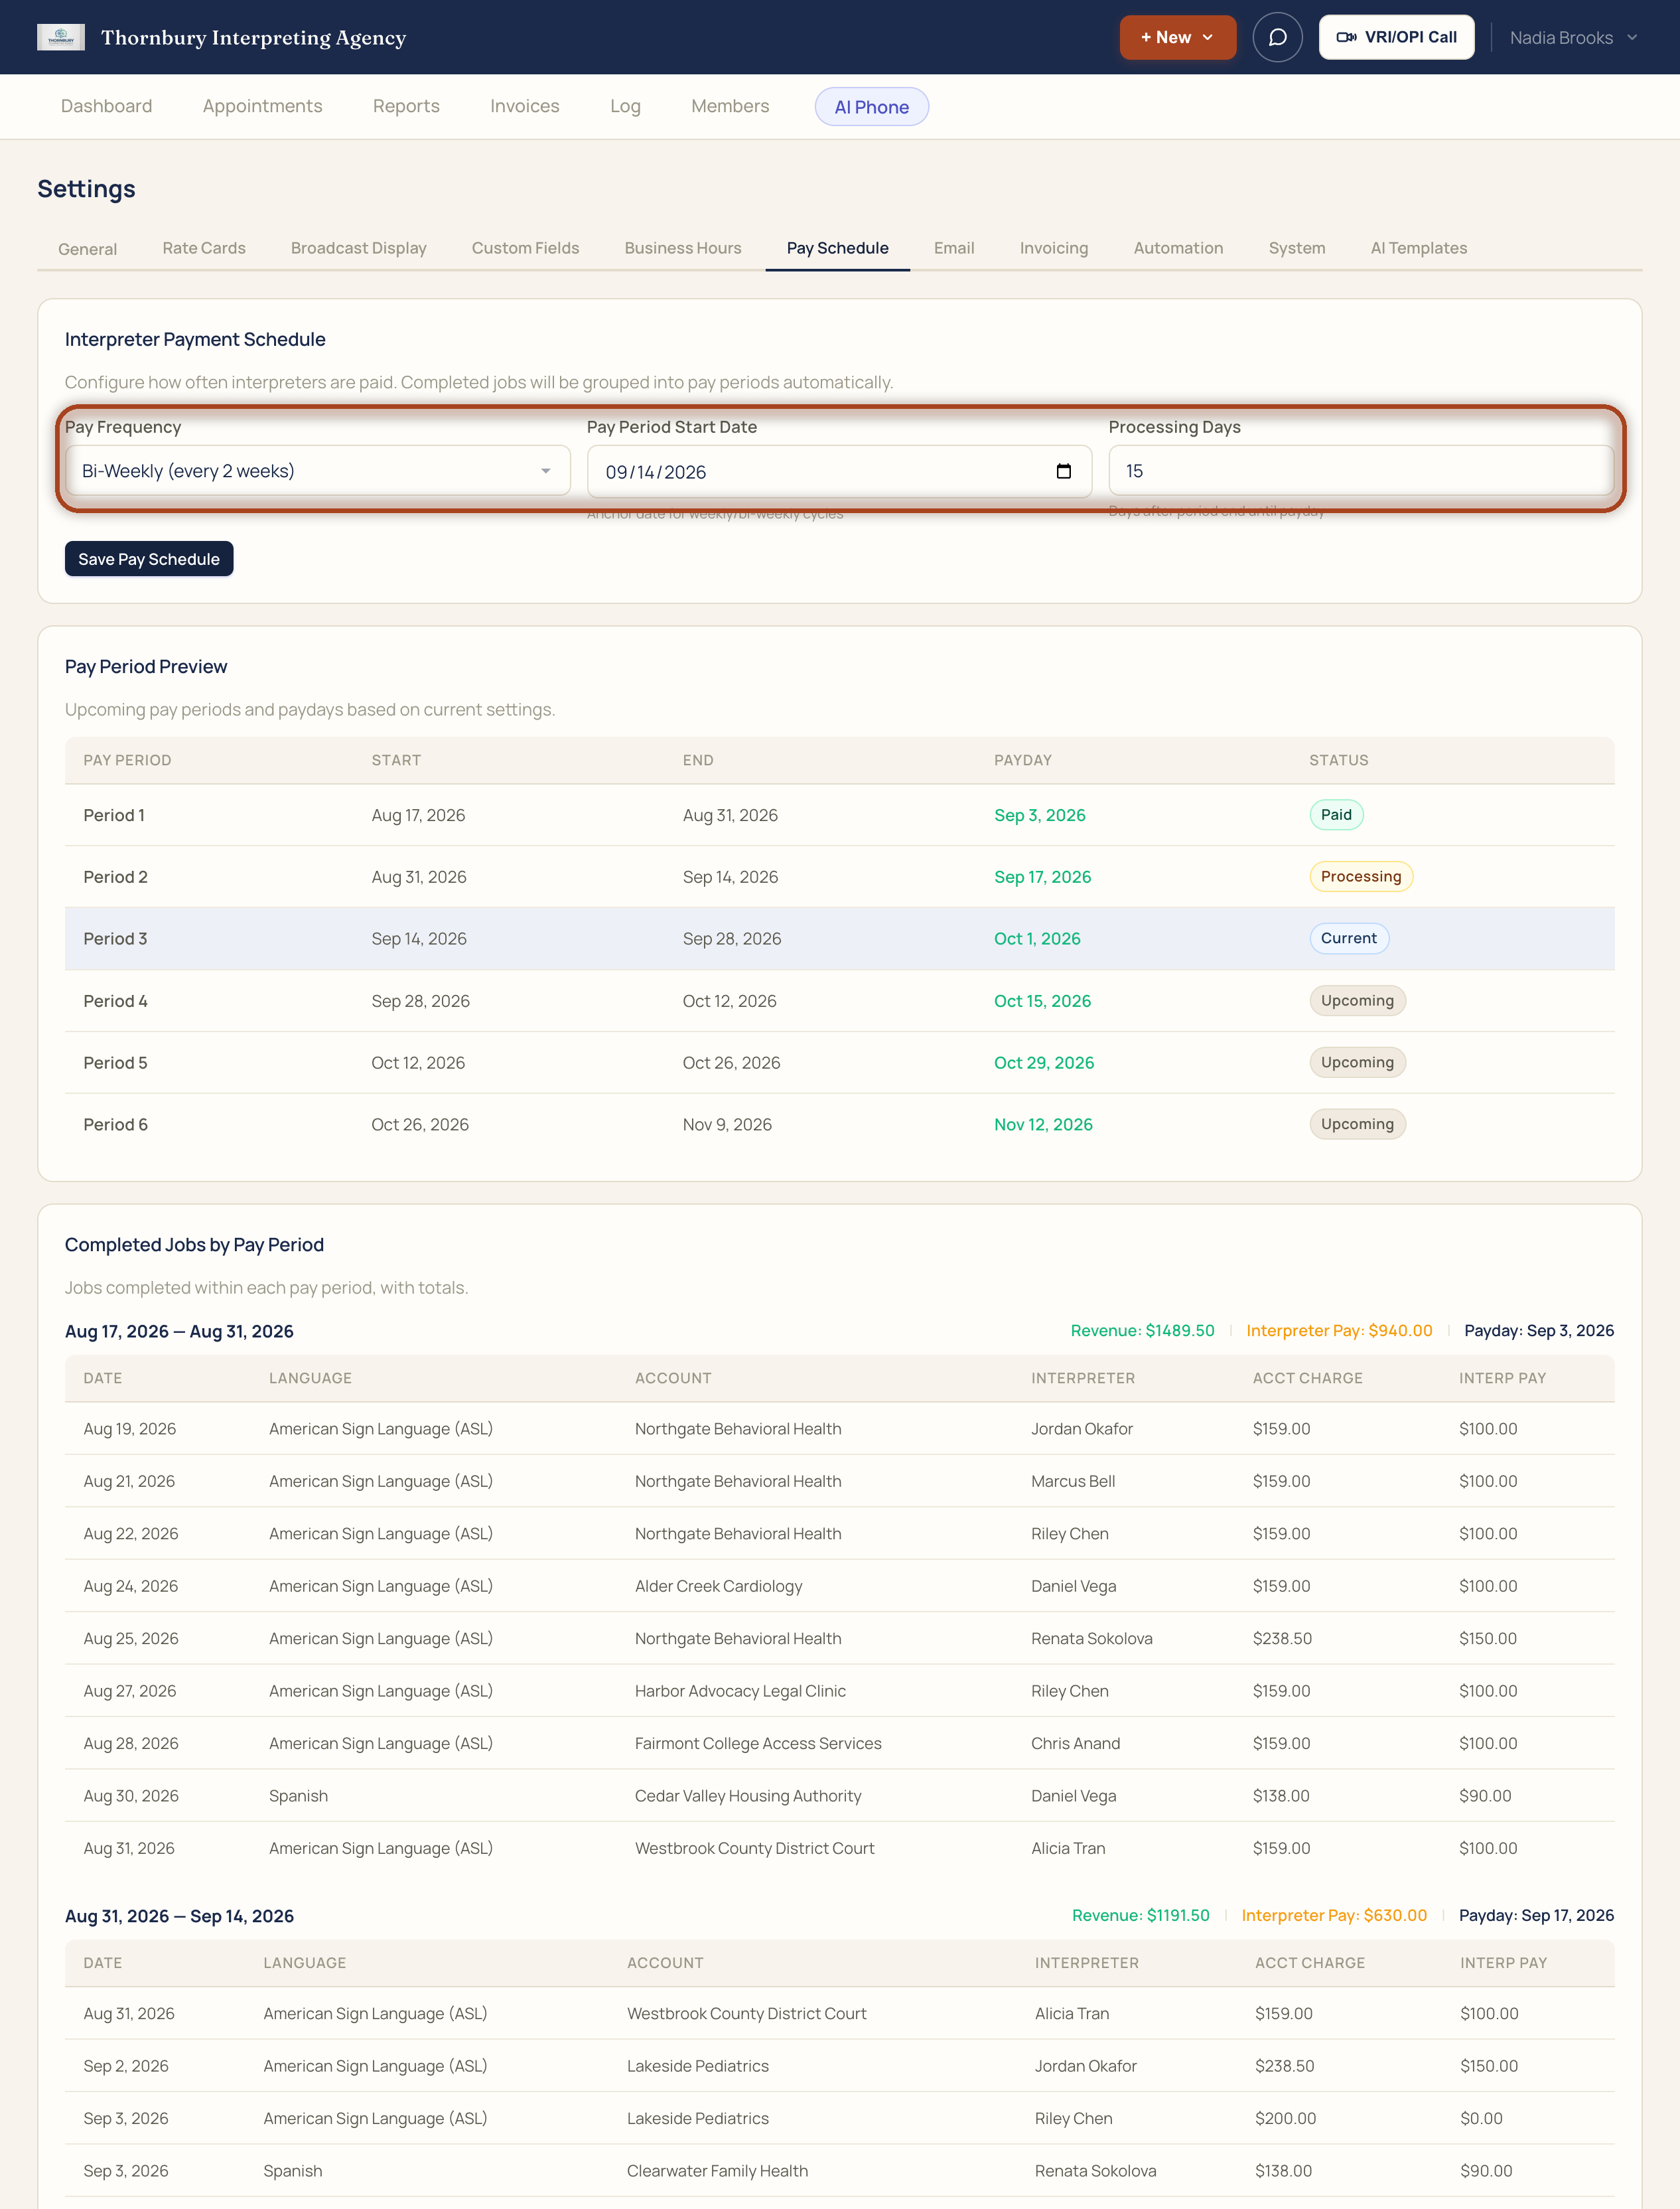Image resolution: width=1680 pixels, height=2209 pixels.
Task: Click the Processing status badge for Period 2
Action: click(x=1360, y=876)
